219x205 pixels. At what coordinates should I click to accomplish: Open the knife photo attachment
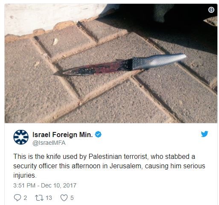111,63
